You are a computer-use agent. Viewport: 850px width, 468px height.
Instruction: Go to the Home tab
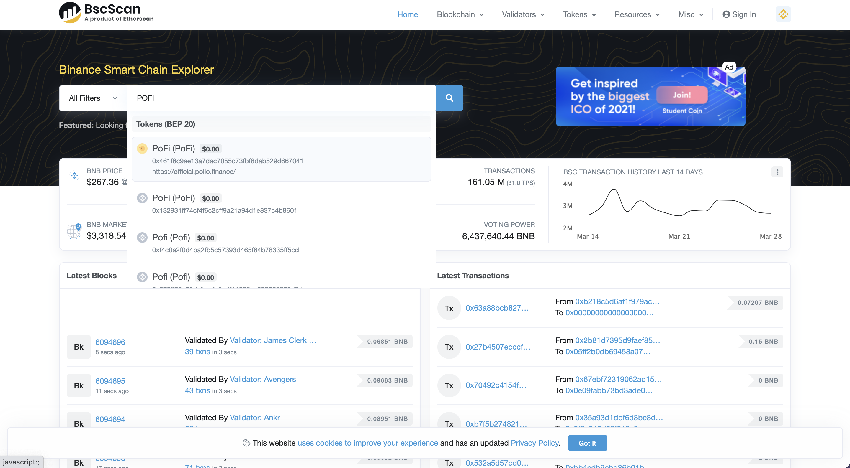pyautogui.click(x=407, y=14)
